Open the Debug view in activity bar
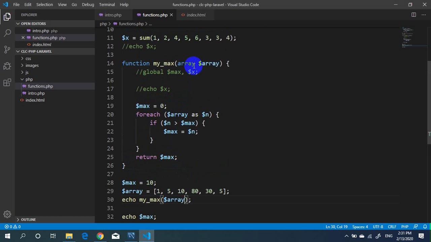The image size is (431, 242). [x=7, y=66]
